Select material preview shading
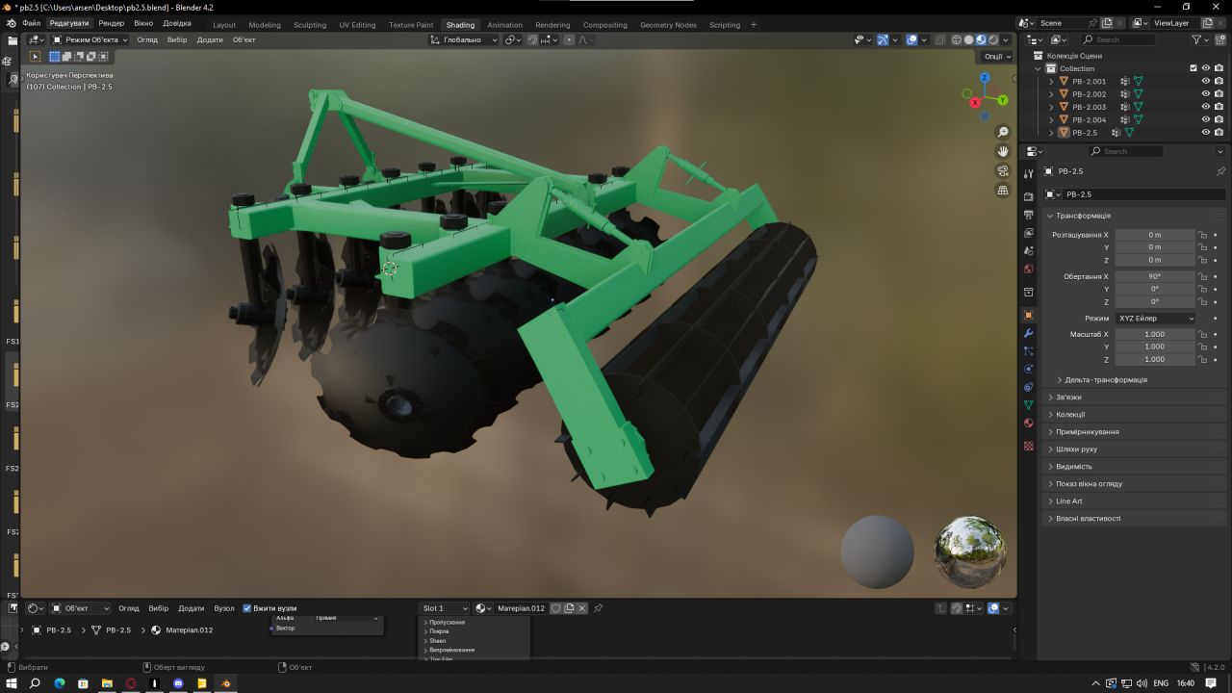Image resolution: width=1232 pixels, height=693 pixels. click(x=981, y=39)
